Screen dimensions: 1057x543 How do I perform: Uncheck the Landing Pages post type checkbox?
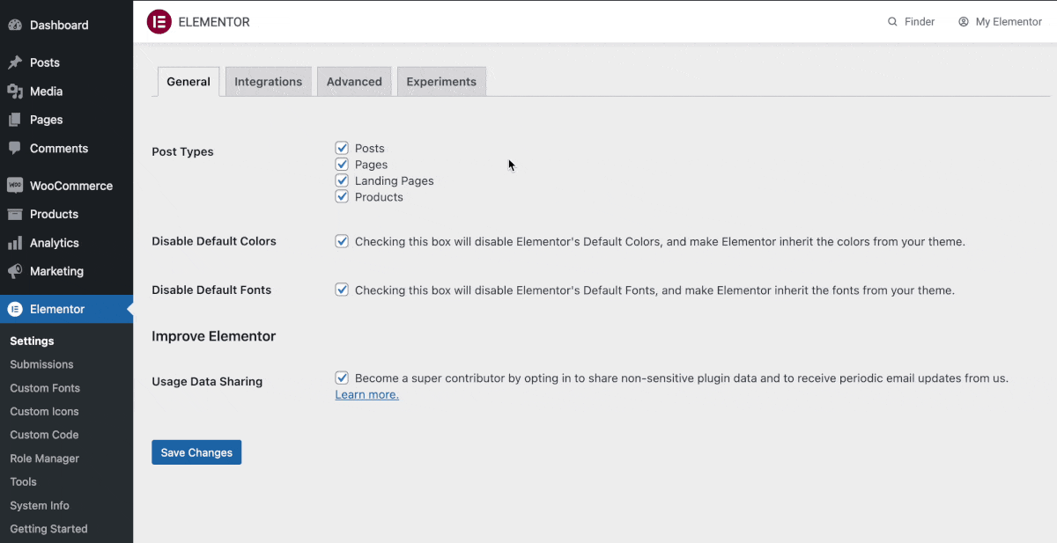click(342, 180)
